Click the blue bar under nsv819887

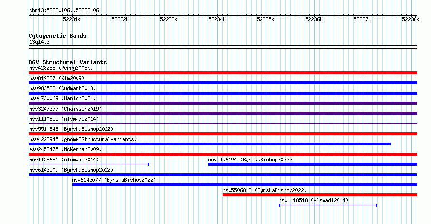pos(223,83)
